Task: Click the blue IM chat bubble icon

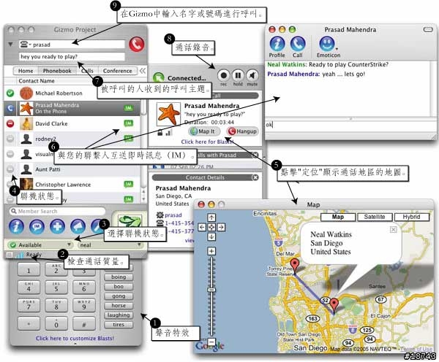Action: [37, 226]
